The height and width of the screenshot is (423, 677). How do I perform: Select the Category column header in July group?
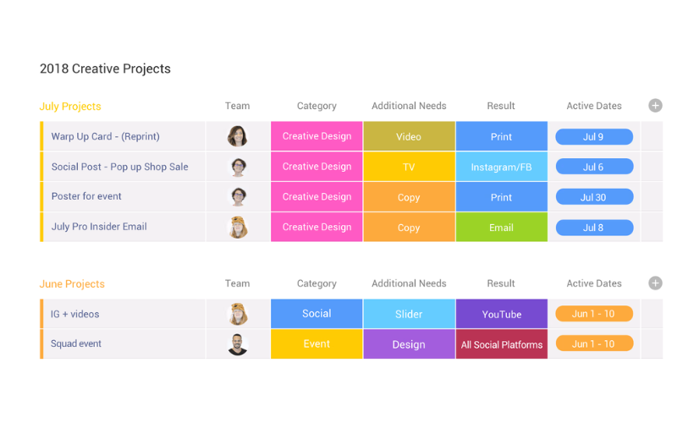(x=316, y=106)
